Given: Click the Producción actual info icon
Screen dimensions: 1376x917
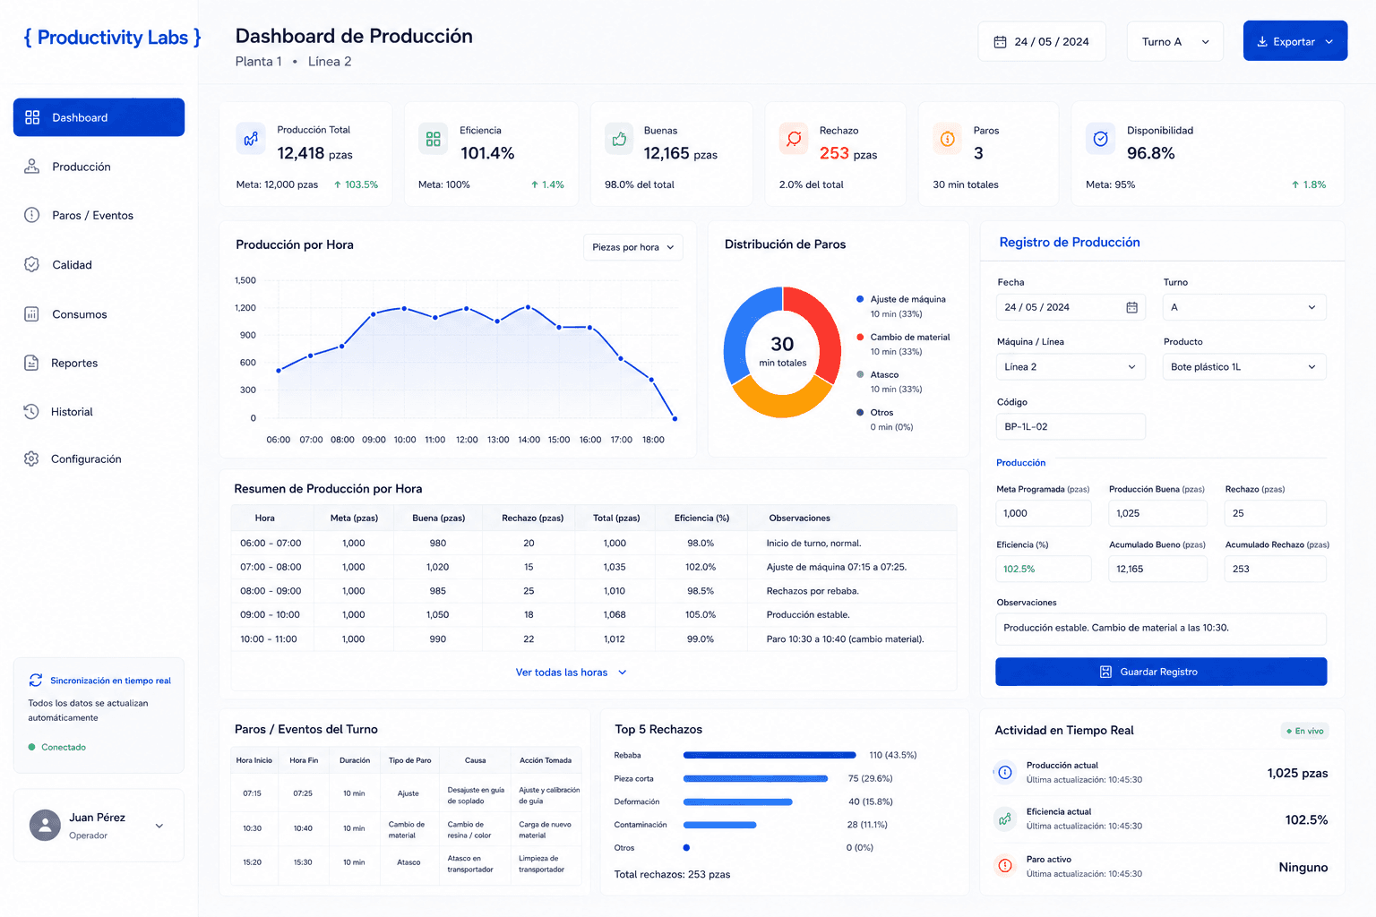Looking at the screenshot, I should click(1005, 772).
